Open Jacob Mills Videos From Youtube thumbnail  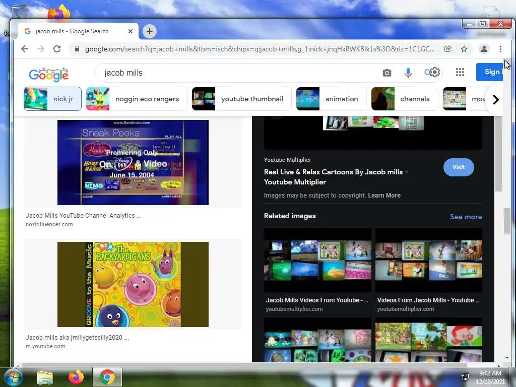(317, 261)
